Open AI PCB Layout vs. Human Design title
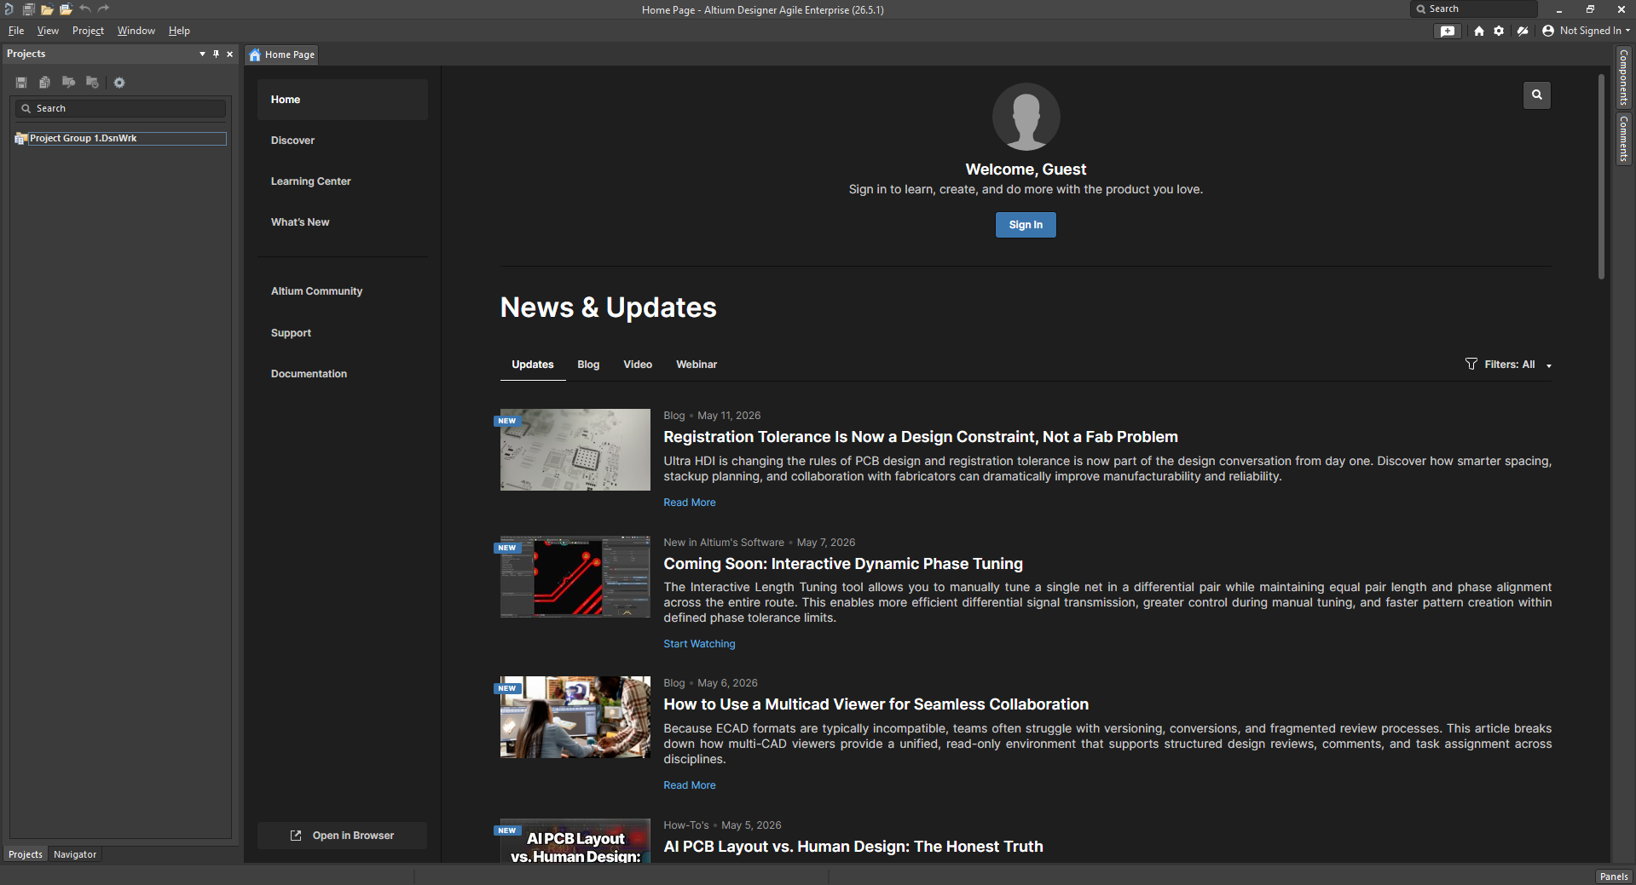This screenshot has width=1636, height=885. pos(853,847)
